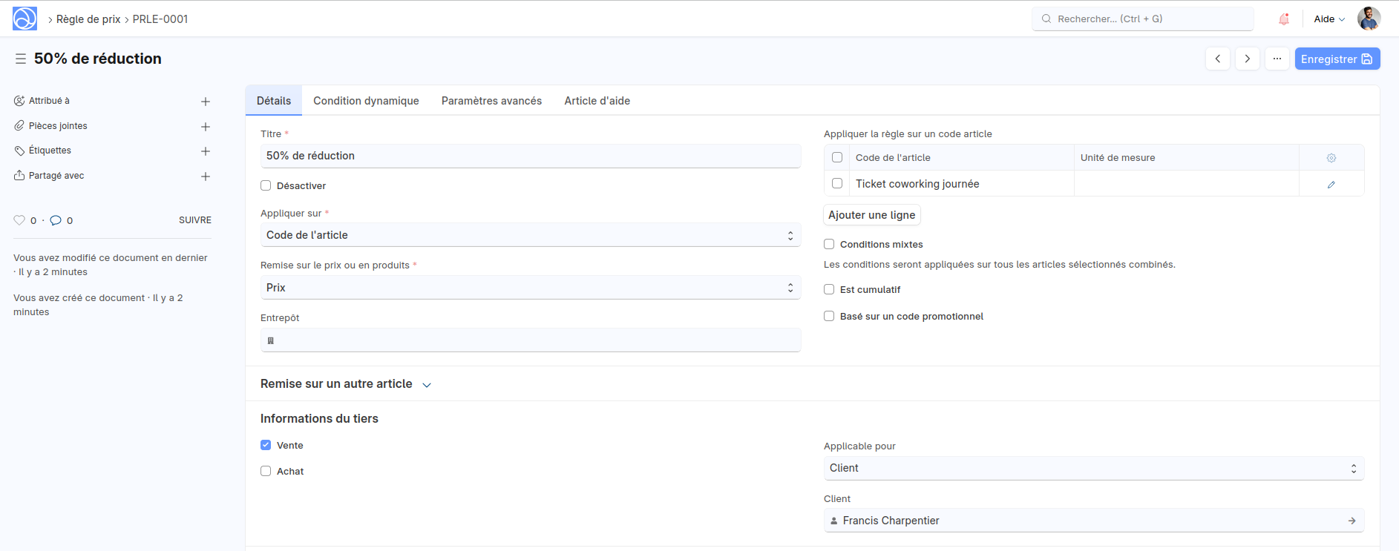Screen dimensions: 1399x551
Task: Open the Appliquer sur dropdown
Action: pos(530,235)
